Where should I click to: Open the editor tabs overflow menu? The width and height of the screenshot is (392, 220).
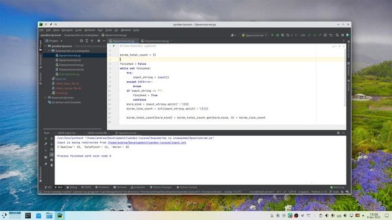pyautogui.click(x=344, y=41)
